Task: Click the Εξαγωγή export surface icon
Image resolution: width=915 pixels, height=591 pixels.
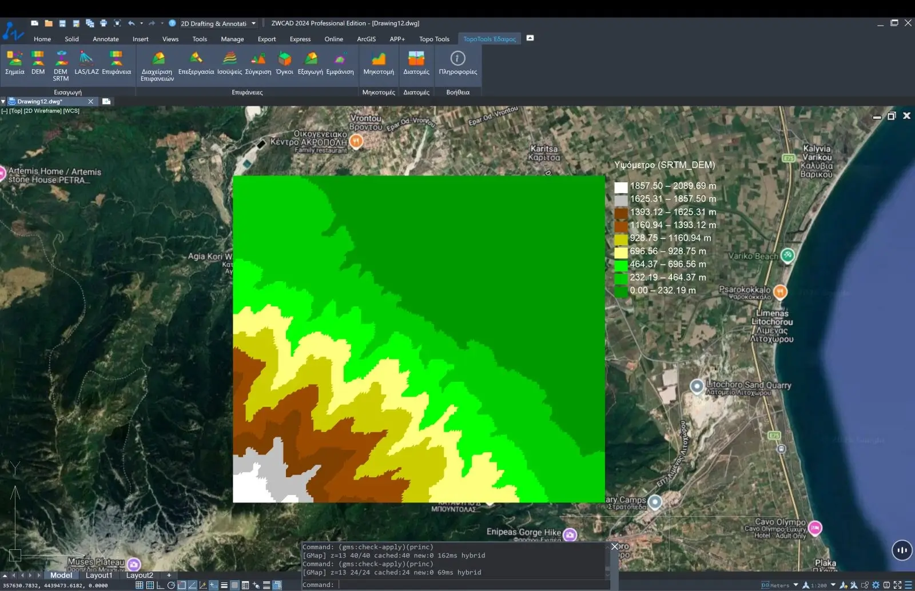Action: tap(311, 63)
